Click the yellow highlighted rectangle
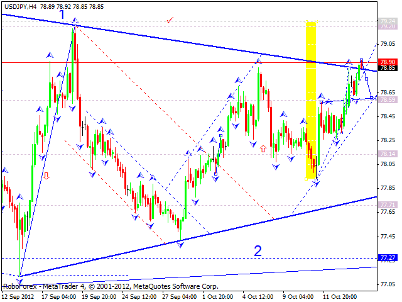 (x=311, y=100)
